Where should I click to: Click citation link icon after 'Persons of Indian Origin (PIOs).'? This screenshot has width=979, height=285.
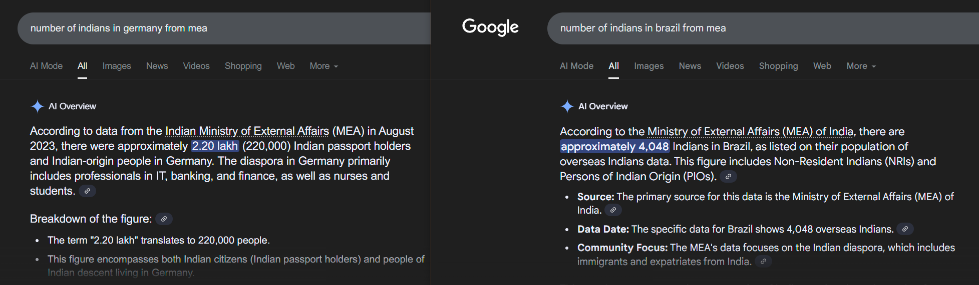[x=728, y=177]
